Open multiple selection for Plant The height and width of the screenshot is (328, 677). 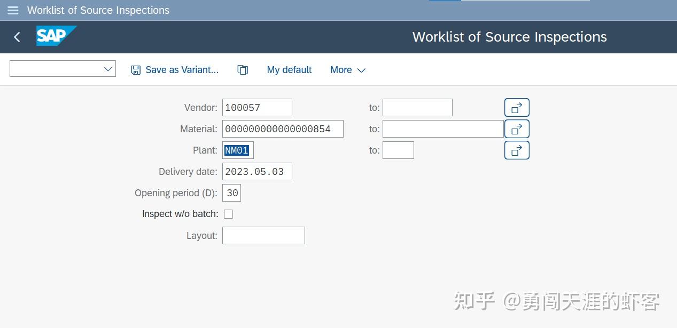(x=516, y=150)
